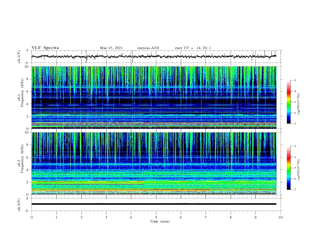Click the 'ch.1(V)' axis label
Screen dimensions: 316x244
click(x=19, y=57)
